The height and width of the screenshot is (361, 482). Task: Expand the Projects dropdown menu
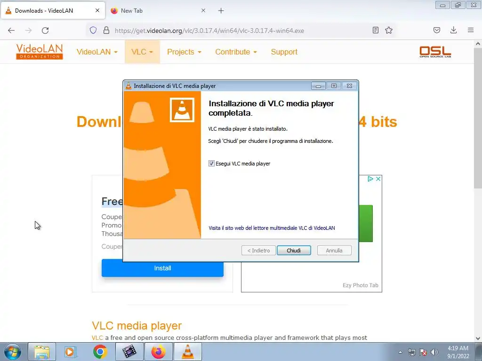pos(184,52)
